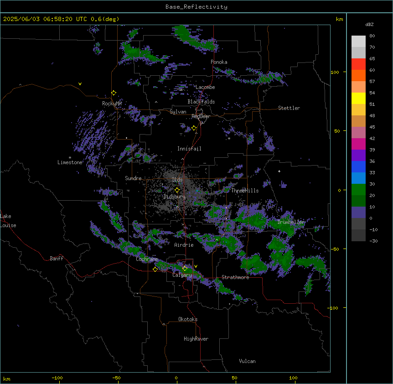Click the Sundre city label
The image size is (393, 384).
pyautogui.click(x=133, y=178)
